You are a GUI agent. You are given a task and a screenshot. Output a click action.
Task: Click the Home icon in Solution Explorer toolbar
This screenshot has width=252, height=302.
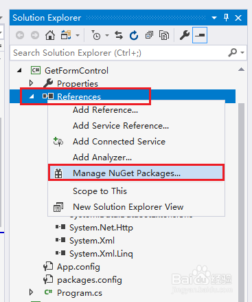pyautogui.click(x=50, y=35)
